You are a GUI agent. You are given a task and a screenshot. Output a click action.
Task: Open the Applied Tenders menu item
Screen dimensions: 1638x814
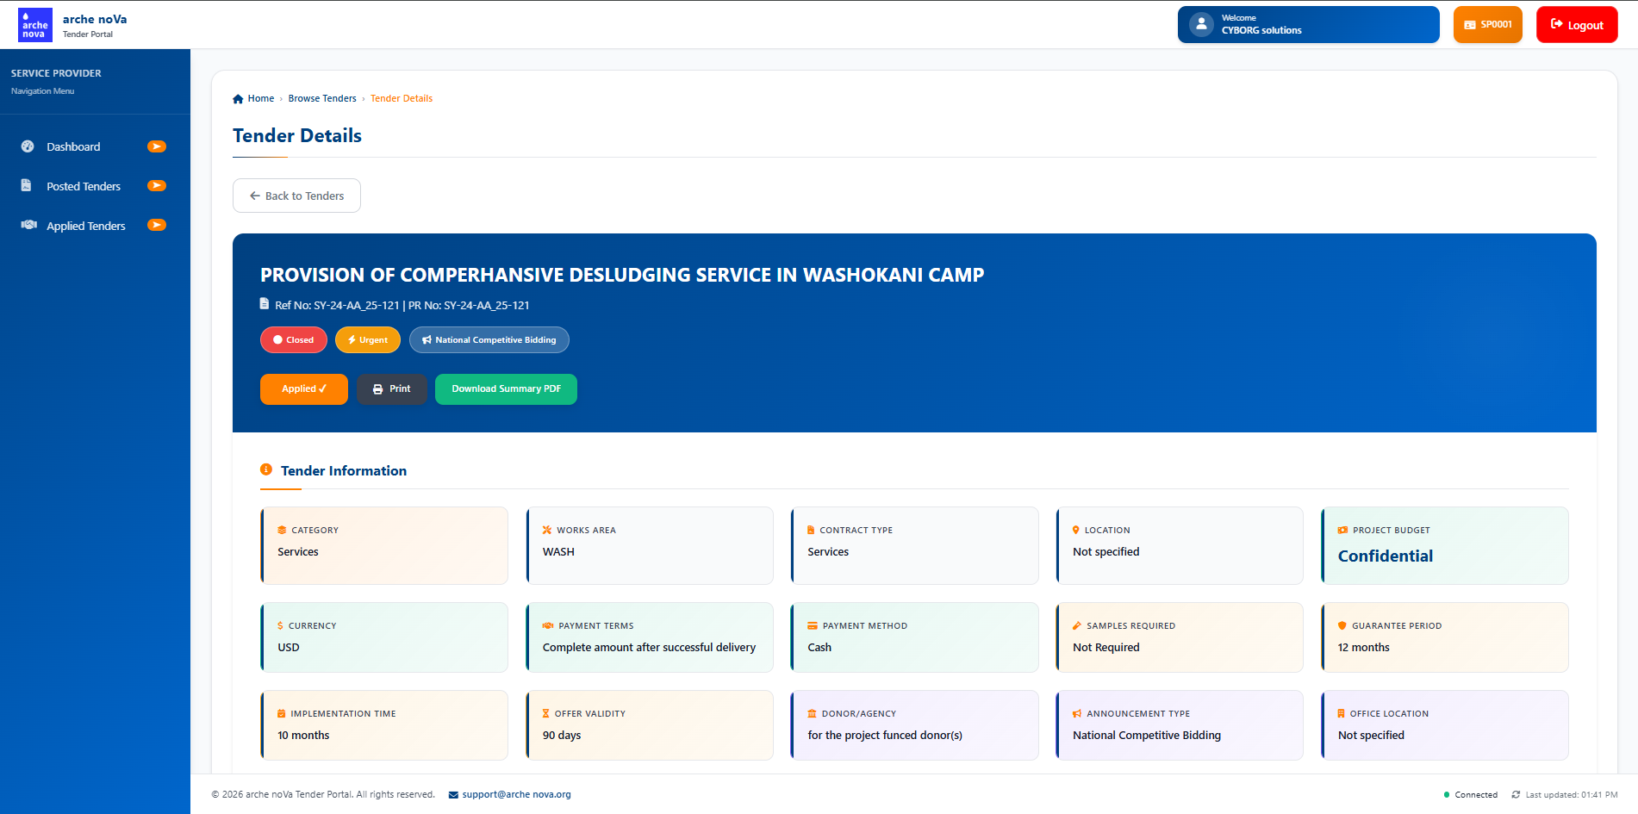coord(86,226)
